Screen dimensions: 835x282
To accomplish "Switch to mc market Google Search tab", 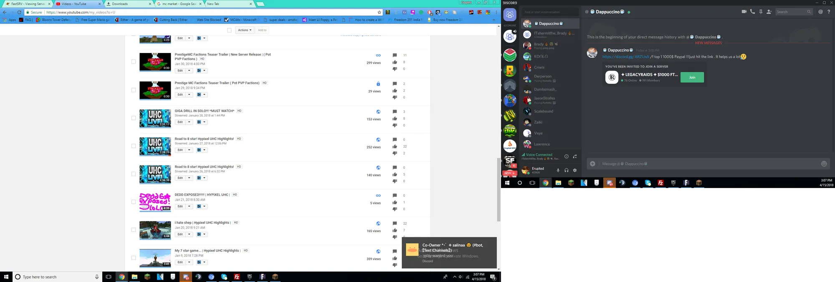I will tap(179, 4).
